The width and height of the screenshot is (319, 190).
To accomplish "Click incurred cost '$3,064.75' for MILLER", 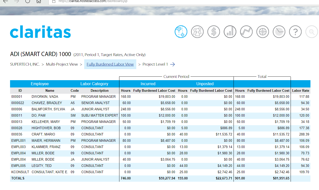I will 168,160.
